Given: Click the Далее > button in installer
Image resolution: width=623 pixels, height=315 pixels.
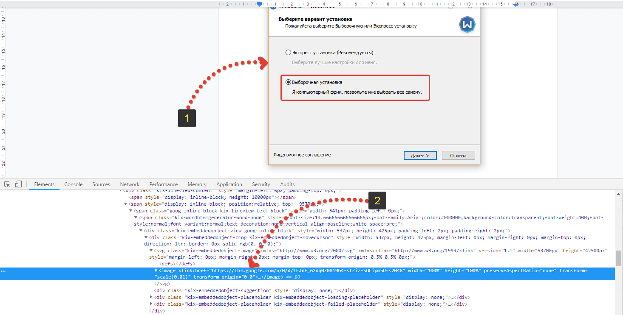Looking at the screenshot, I should tap(420, 156).
